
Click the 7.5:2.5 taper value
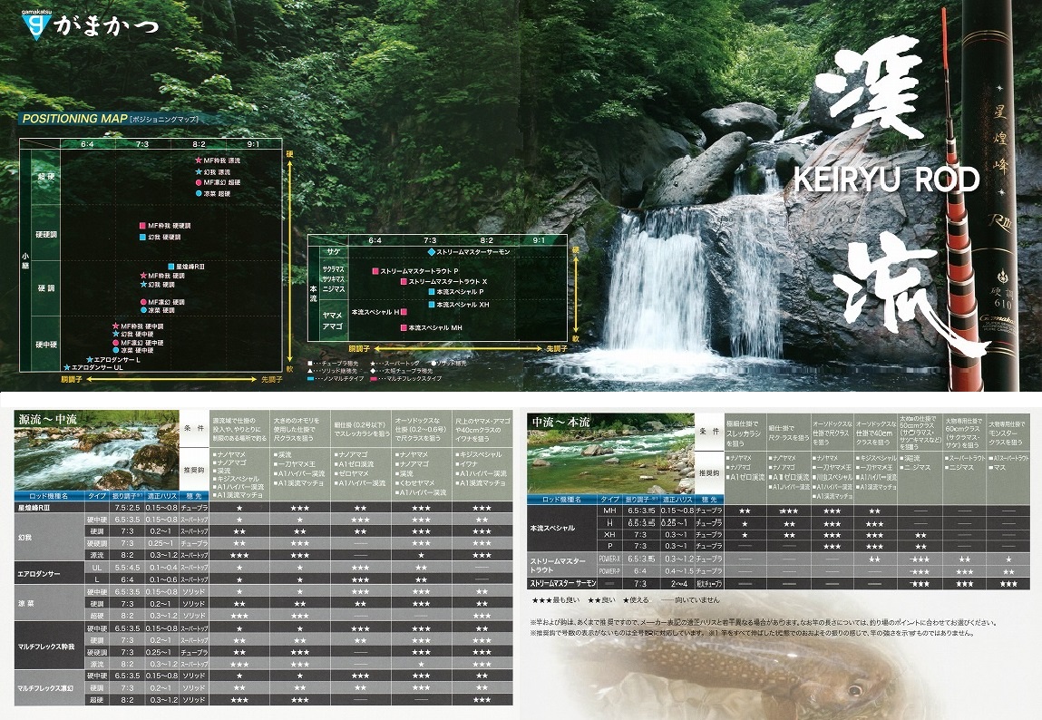[127, 508]
